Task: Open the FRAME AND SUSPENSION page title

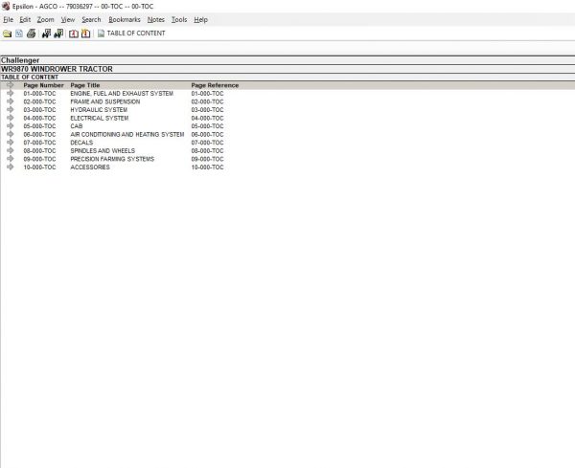Action: (x=105, y=101)
